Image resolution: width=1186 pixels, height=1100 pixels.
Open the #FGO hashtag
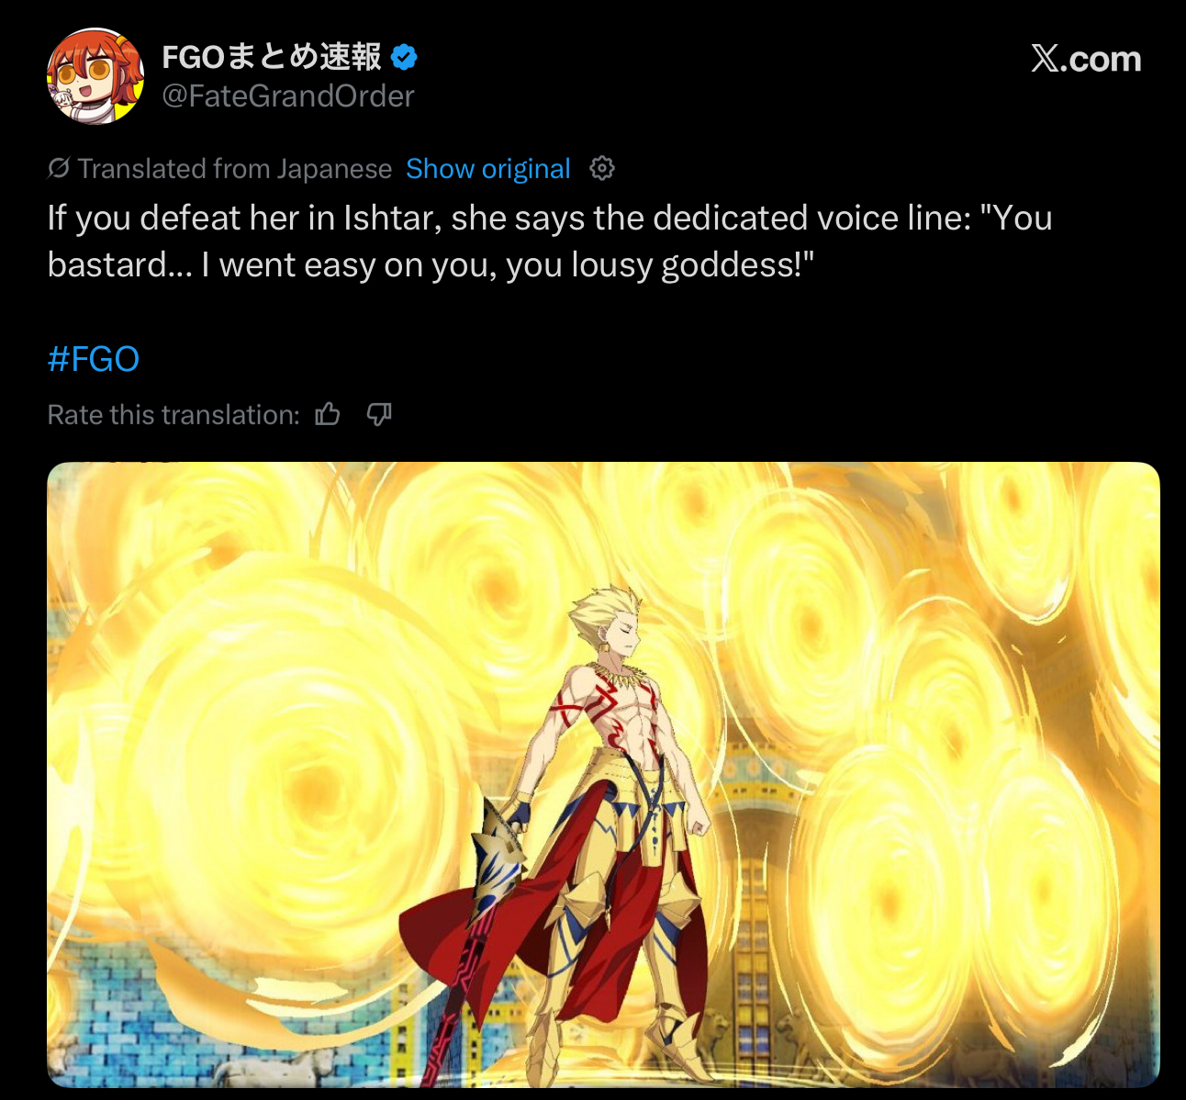94,359
